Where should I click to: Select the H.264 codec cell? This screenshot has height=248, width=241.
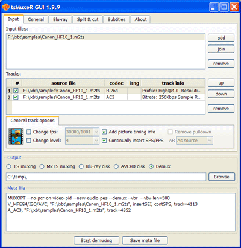click(x=116, y=91)
